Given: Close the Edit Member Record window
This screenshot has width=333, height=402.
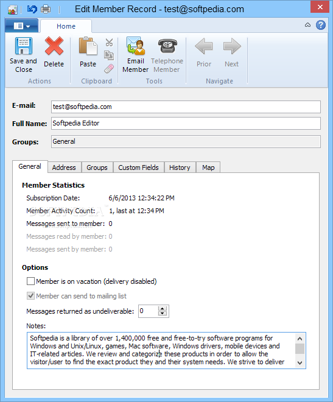Looking at the screenshot, I should coord(320,7).
